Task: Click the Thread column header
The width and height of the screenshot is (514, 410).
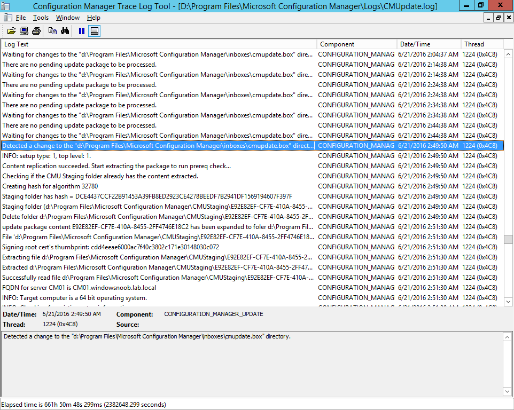Action: point(482,44)
